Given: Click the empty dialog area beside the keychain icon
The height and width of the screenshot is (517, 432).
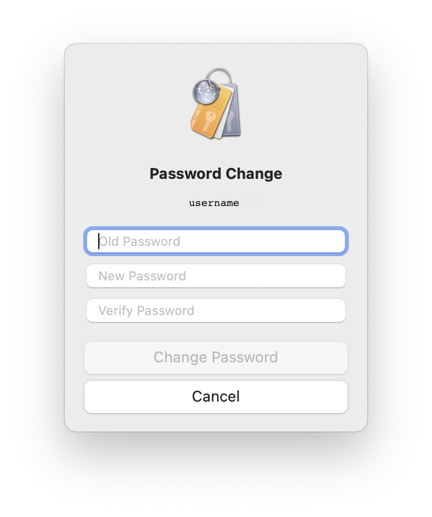Looking at the screenshot, I should pyautogui.click(x=297, y=102).
